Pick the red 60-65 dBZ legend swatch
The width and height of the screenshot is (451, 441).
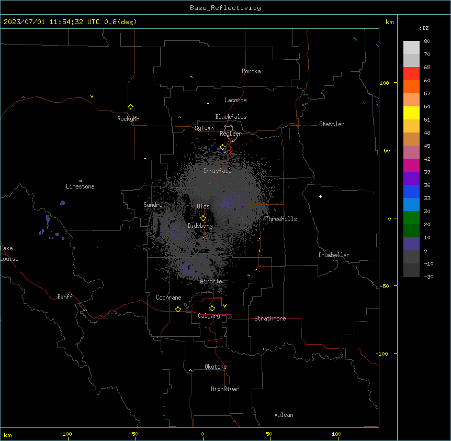[x=411, y=74]
